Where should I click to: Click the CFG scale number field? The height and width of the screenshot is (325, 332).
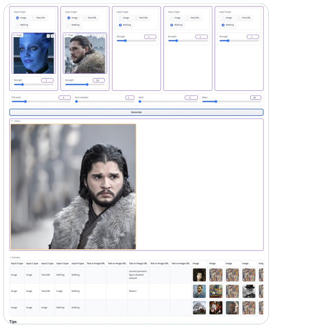point(65,98)
